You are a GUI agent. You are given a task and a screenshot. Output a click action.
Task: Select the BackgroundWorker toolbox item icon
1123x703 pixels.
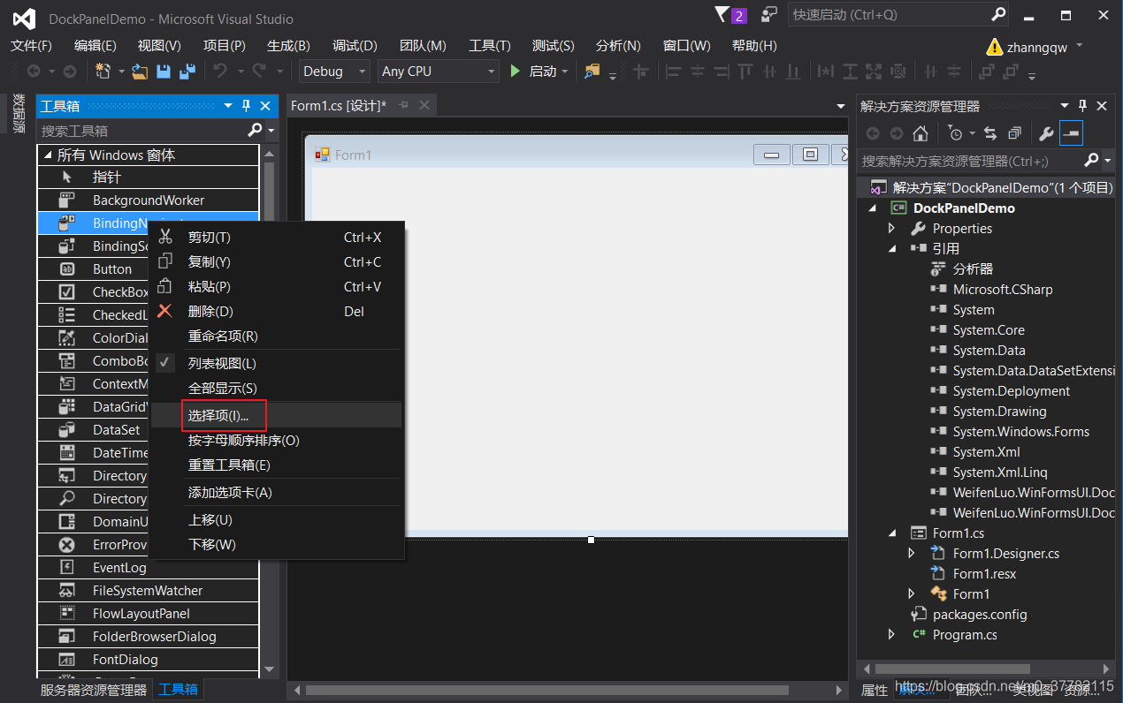66,200
